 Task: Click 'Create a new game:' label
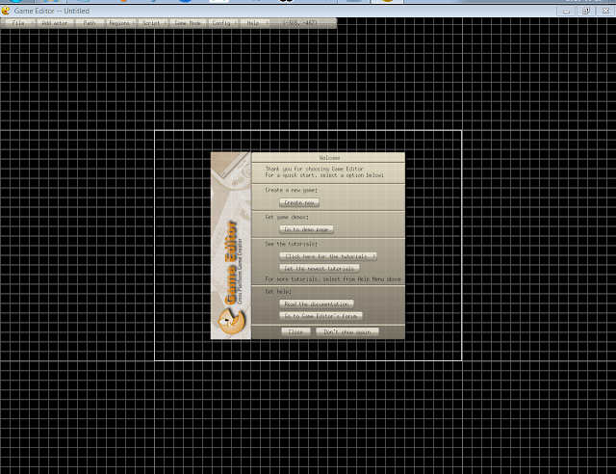pos(291,190)
